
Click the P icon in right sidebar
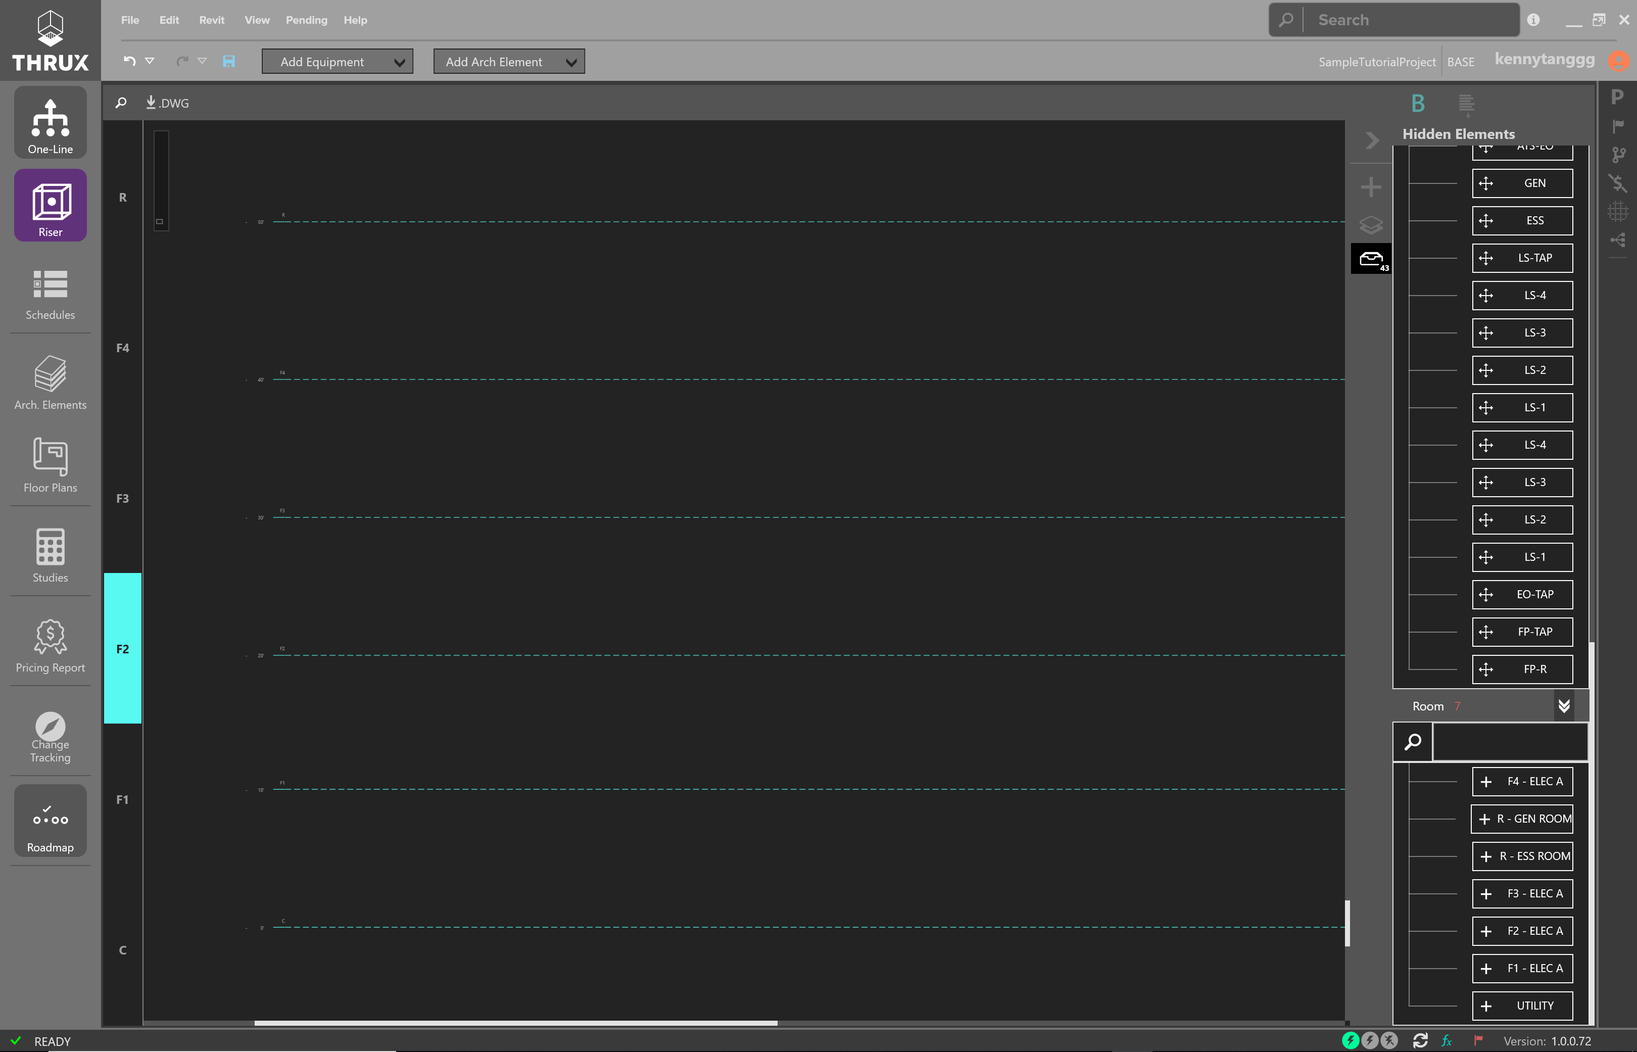(1617, 98)
